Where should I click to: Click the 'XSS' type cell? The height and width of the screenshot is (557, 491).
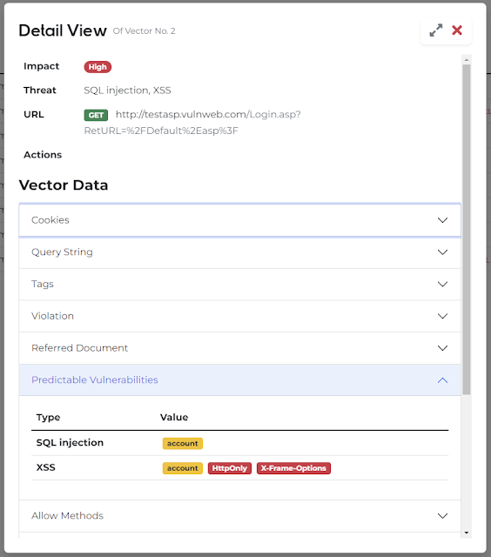46,467
